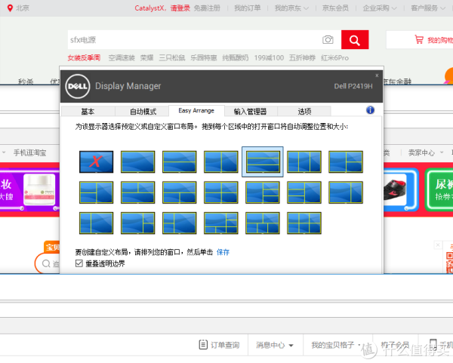Choose layout with wide top and two bottom zones

[x=180, y=192]
